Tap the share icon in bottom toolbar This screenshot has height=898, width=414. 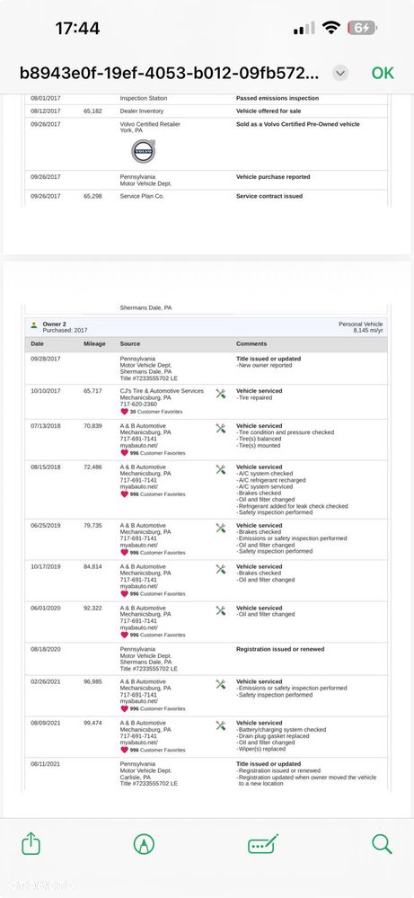(31, 843)
